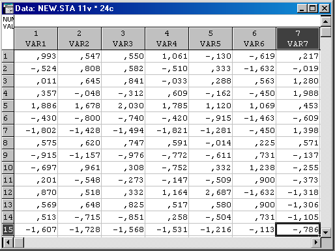
Task: Close the NEW.STA data window
Action: [325, 8]
